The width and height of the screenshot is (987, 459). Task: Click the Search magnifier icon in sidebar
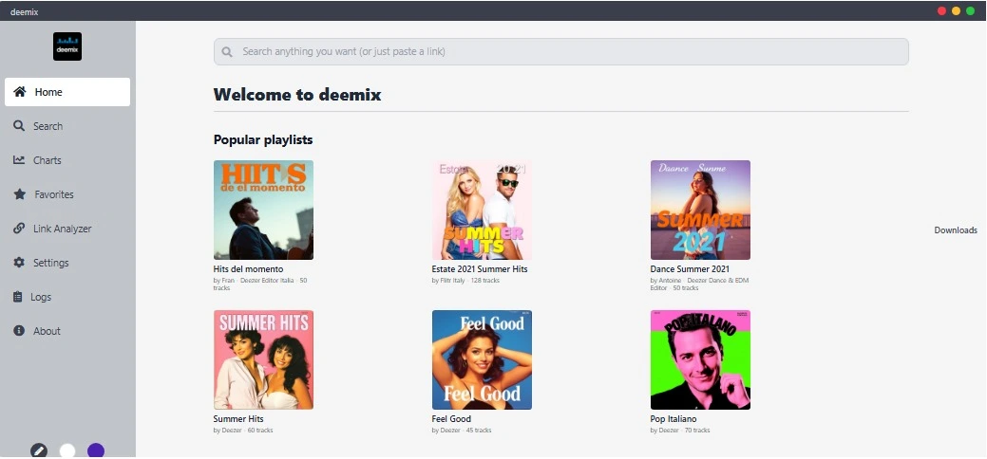[x=19, y=126]
